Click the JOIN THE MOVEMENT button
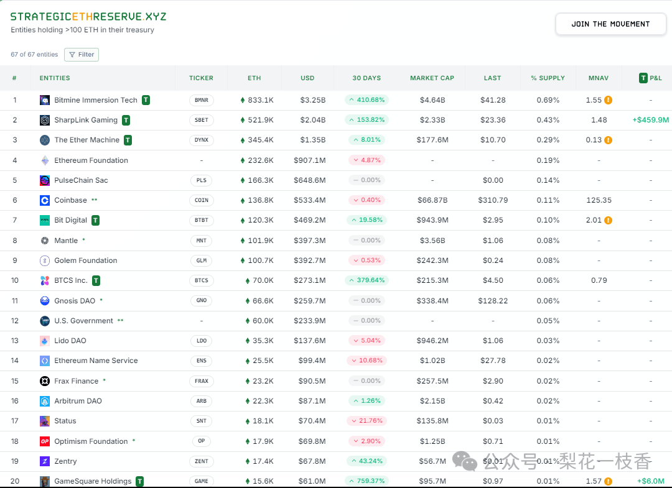 point(611,24)
